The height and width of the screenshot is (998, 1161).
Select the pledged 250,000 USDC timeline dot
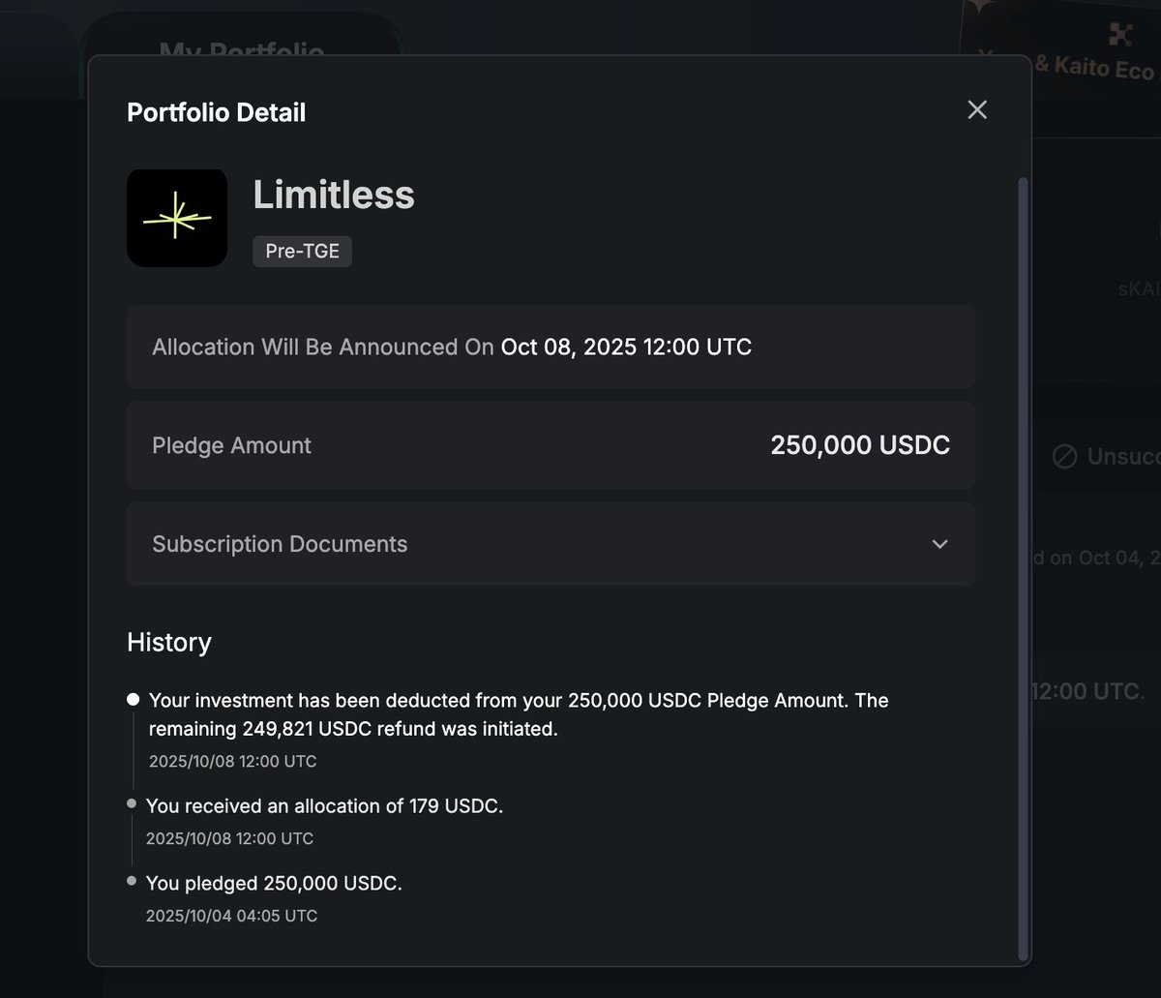[x=132, y=881]
